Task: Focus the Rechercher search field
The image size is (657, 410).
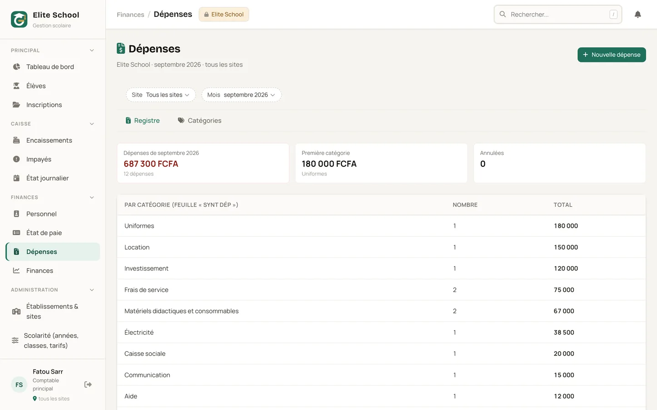Action: 558,15
